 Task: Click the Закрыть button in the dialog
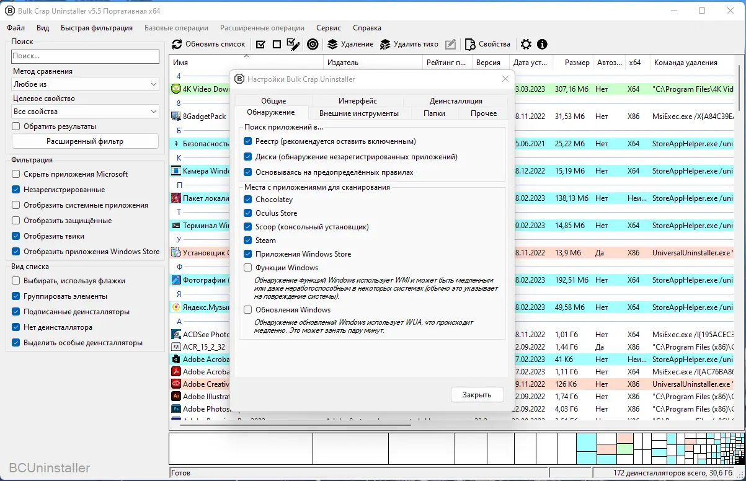pyautogui.click(x=477, y=394)
